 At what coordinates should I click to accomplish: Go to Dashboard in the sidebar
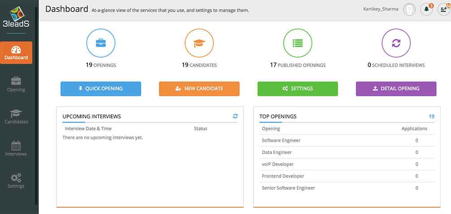[16, 53]
